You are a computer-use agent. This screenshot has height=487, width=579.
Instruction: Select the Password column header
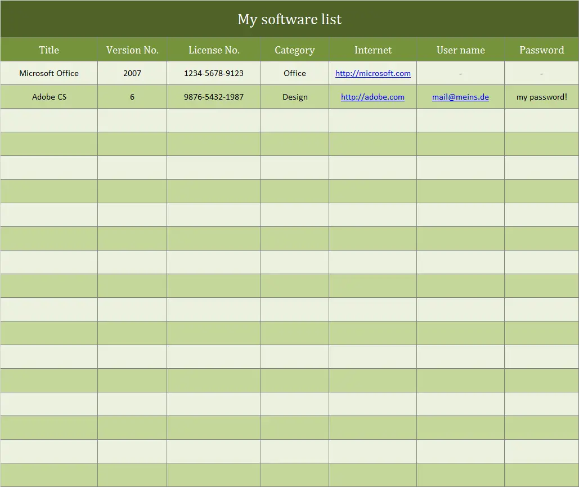coord(541,50)
